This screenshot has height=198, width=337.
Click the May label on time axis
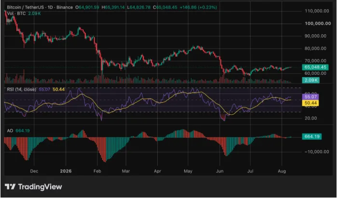click(x=189, y=171)
